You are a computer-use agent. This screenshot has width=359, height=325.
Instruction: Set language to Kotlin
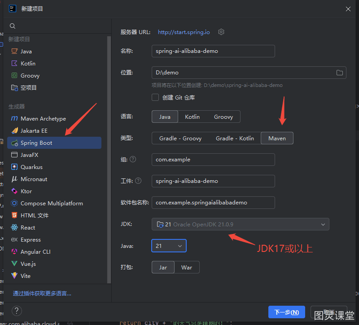pyautogui.click(x=193, y=117)
